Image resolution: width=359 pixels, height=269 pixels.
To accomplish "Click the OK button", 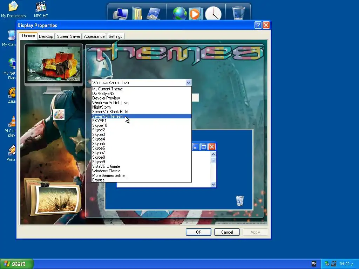I will [198, 232].
